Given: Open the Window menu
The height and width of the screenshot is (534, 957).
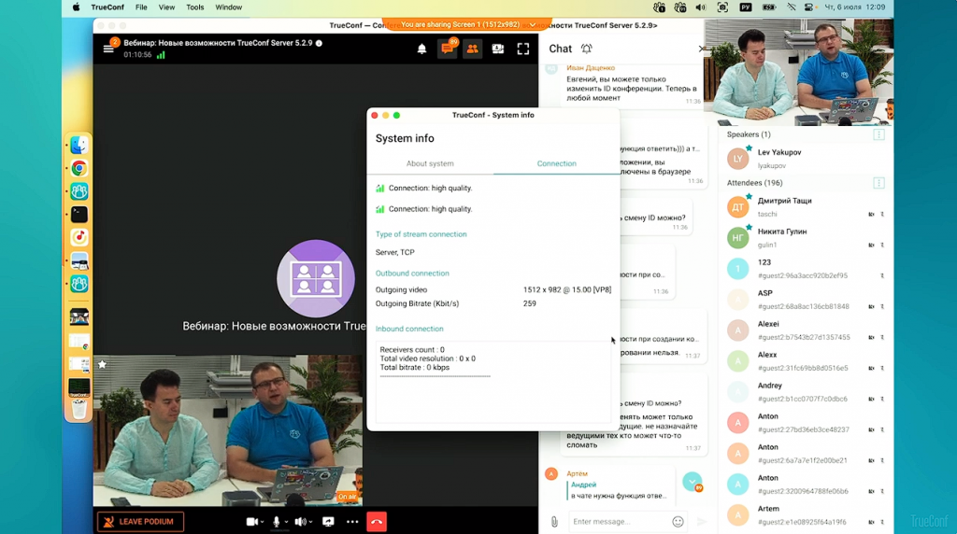Looking at the screenshot, I should [x=229, y=7].
